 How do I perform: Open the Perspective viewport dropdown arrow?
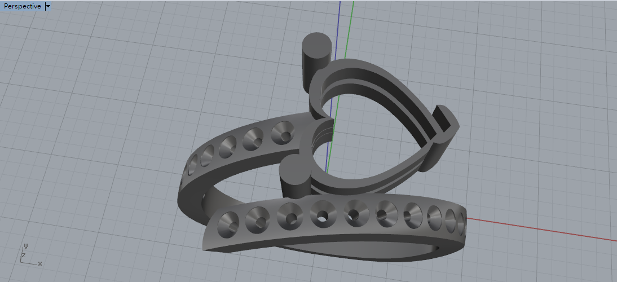(x=48, y=6)
